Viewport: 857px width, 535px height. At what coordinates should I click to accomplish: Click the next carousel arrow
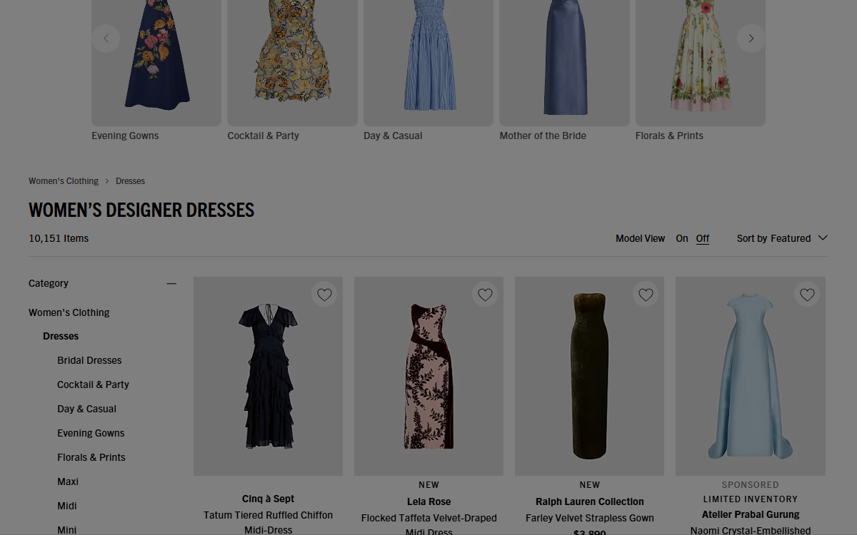[x=751, y=39]
